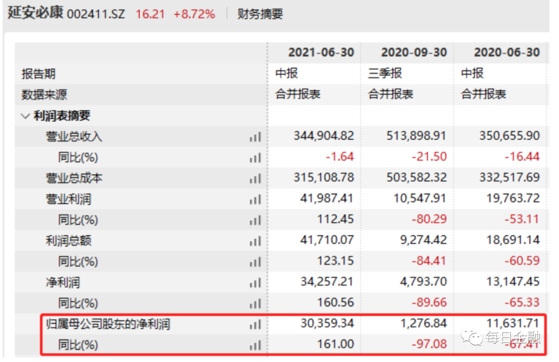
Task: Click 利润总额 row label
Action: [x=68, y=241]
